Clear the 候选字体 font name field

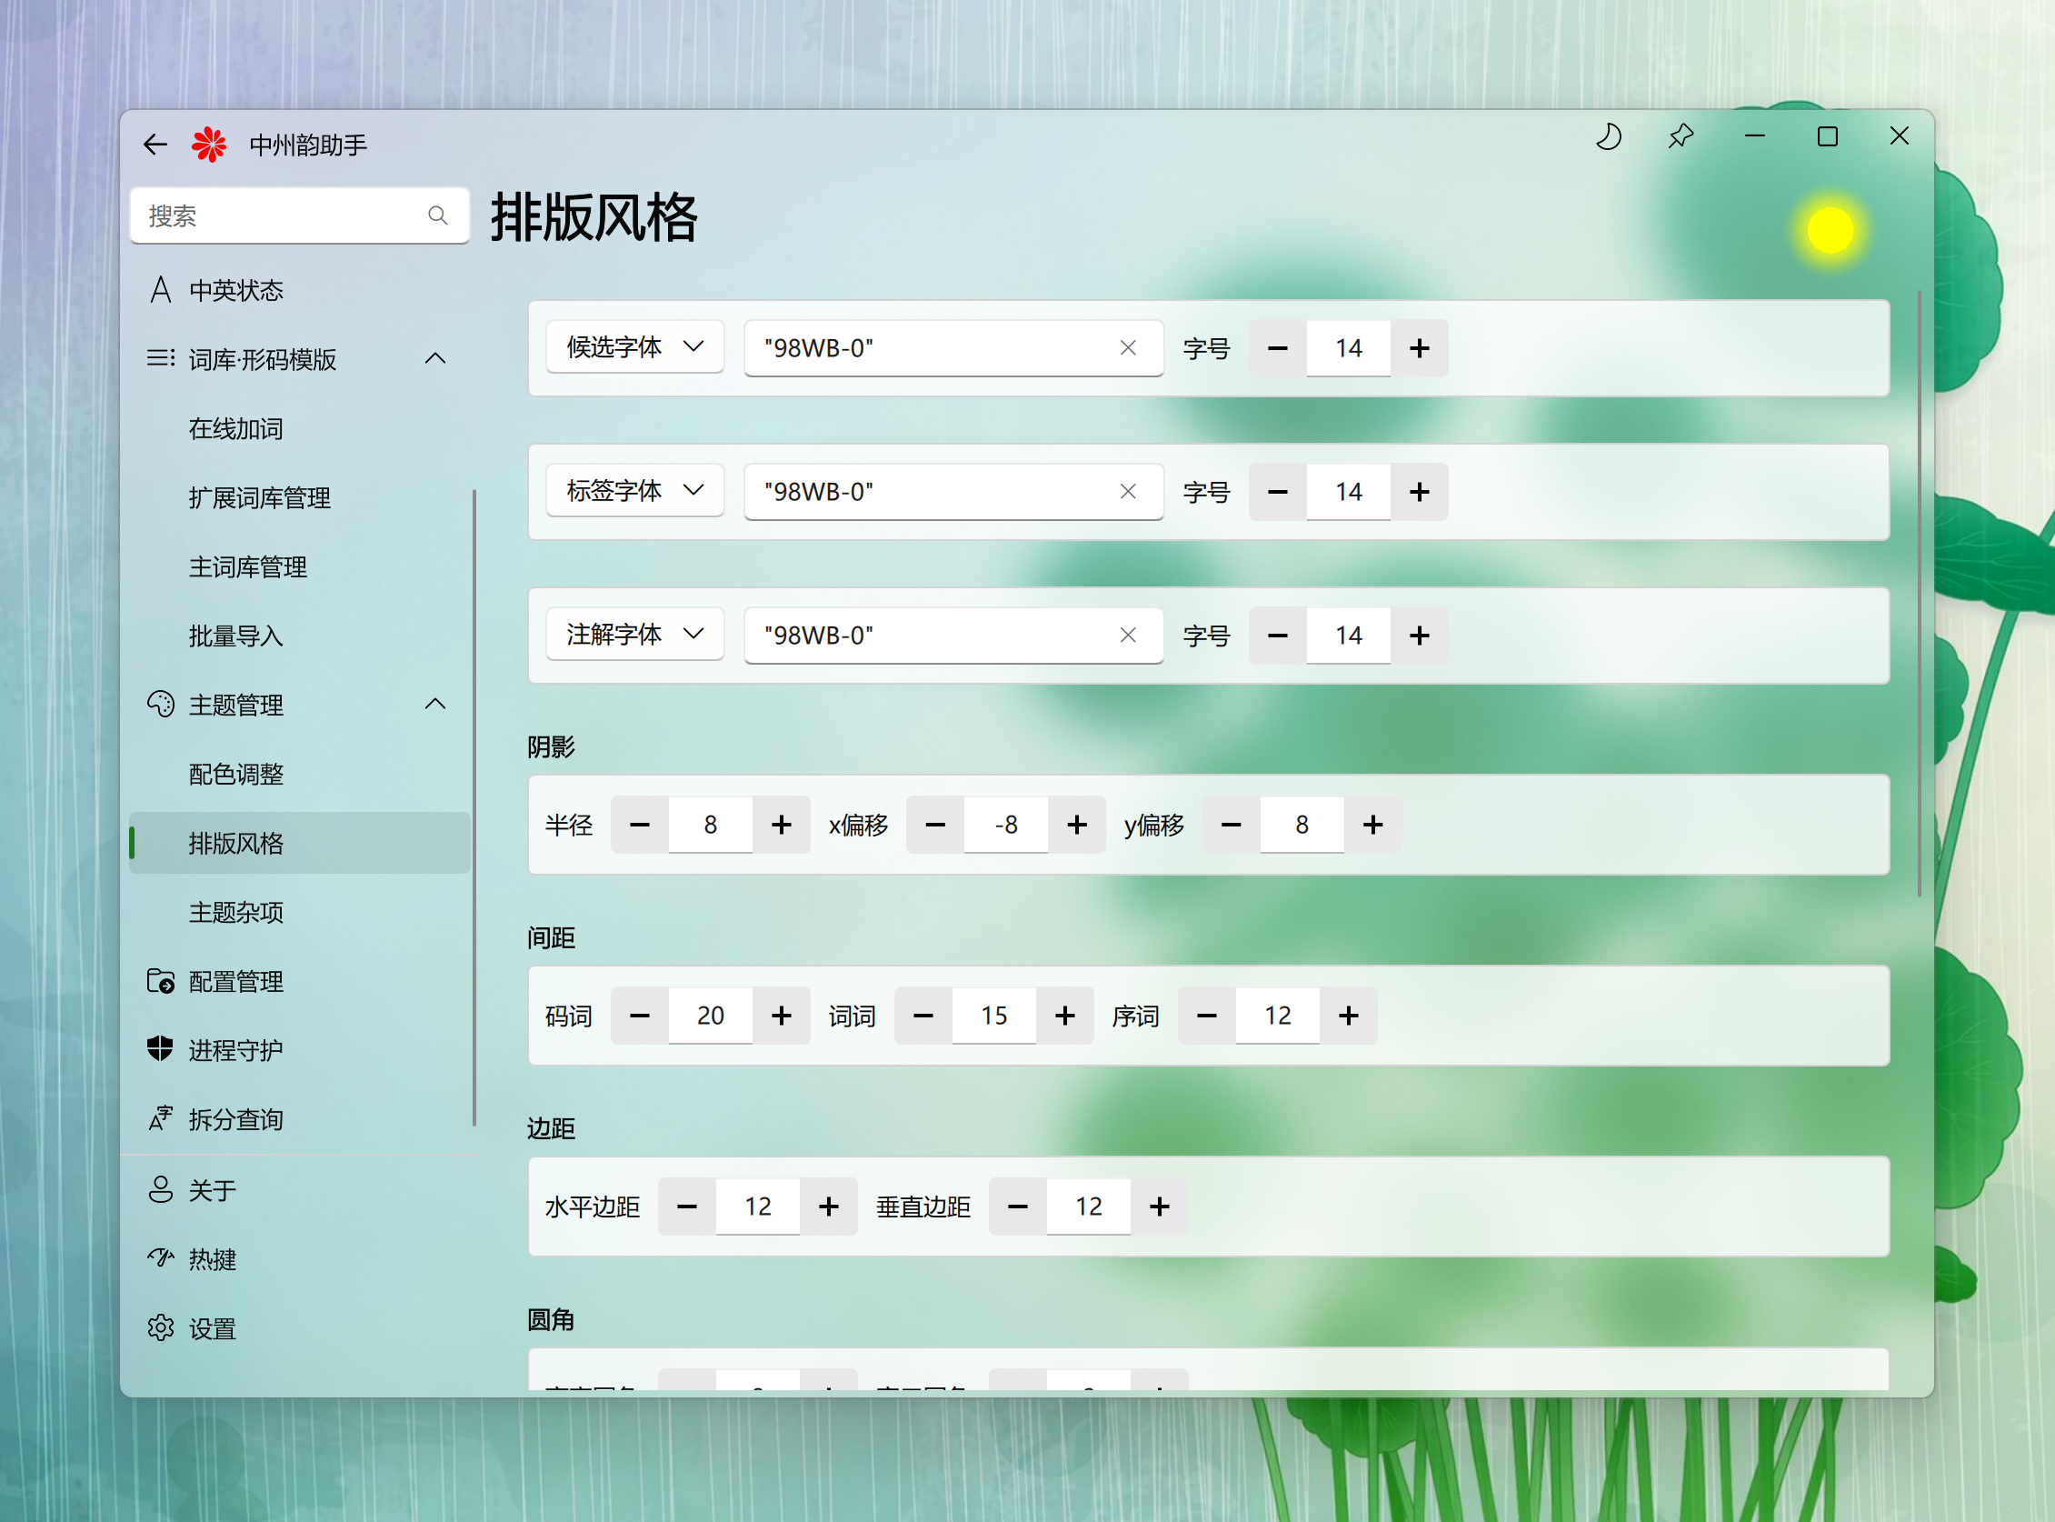coord(1127,348)
